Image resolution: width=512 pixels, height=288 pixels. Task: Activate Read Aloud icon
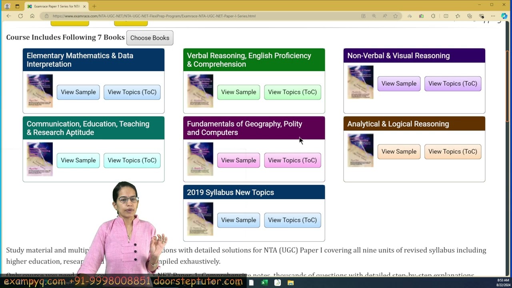pyautogui.click(x=385, y=16)
